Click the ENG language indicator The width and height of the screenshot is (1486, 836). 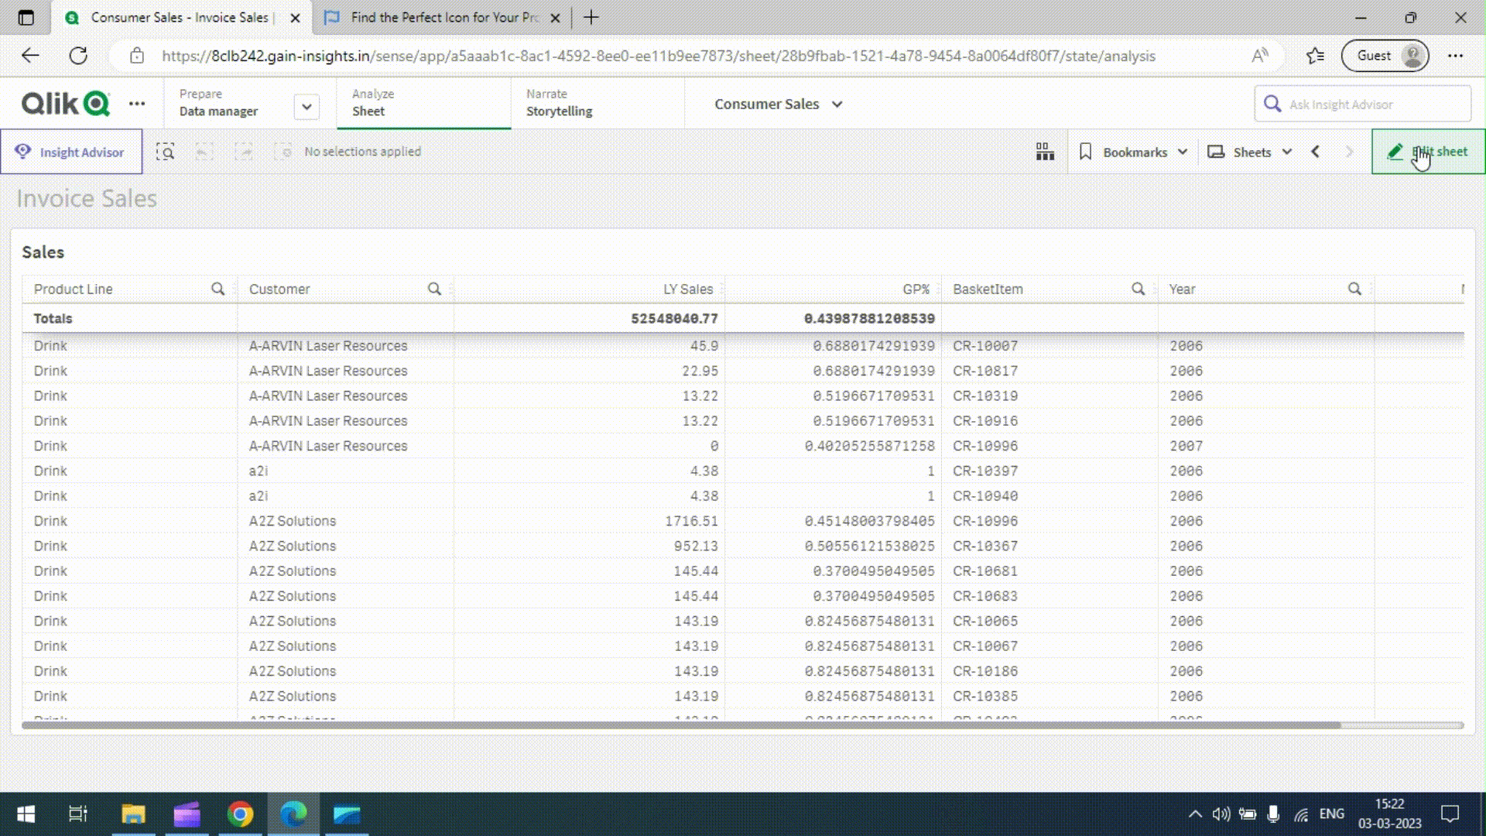tap(1331, 814)
